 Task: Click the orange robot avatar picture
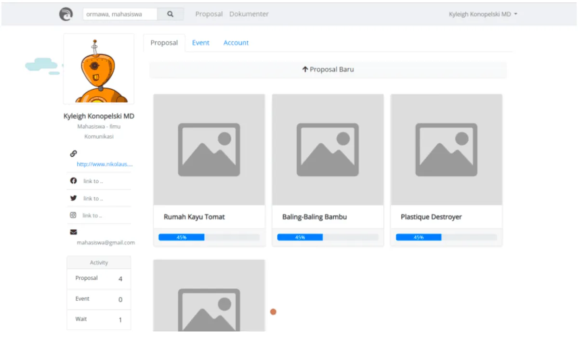(99, 69)
